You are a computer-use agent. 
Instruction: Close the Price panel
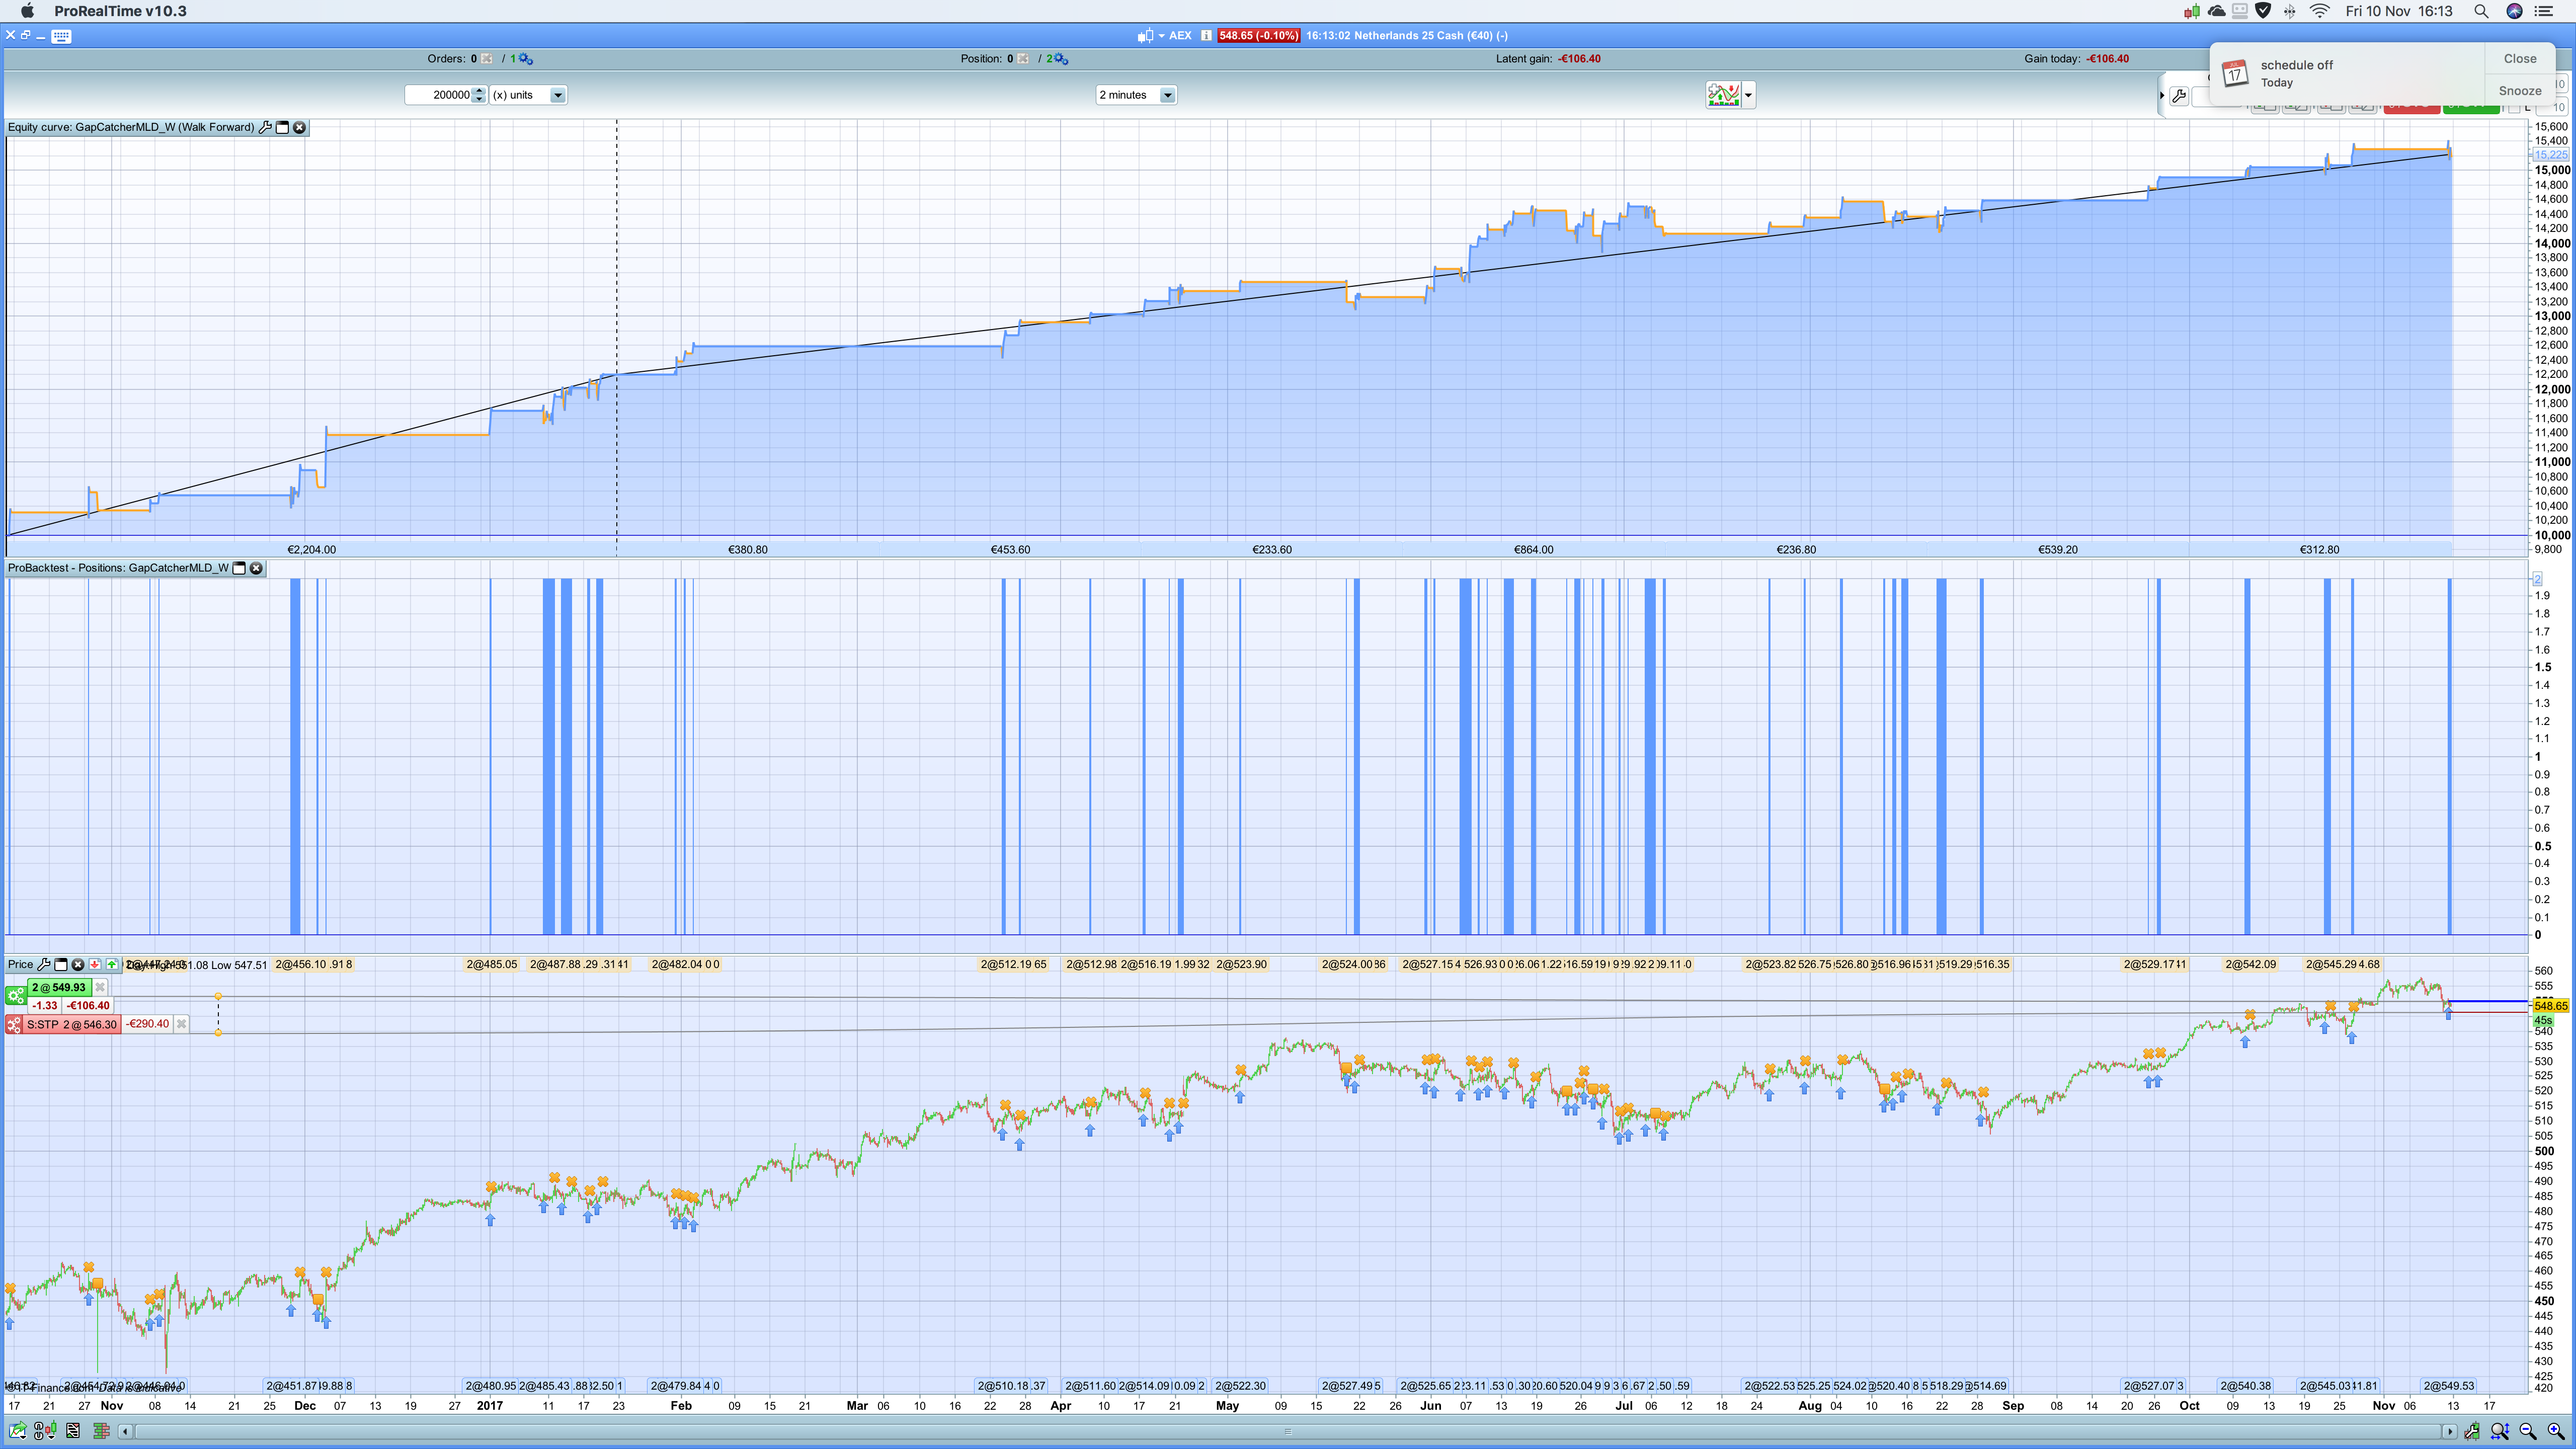78,965
